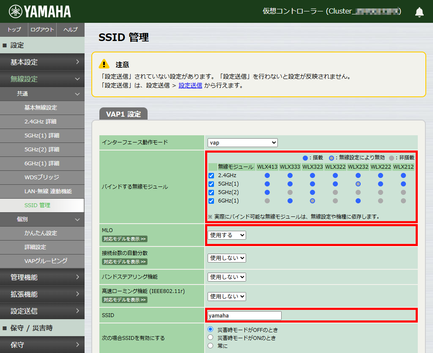Collapse the 個別 submenu
The width and height of the screenshot is (433, 353).
(x=42, y=219)
